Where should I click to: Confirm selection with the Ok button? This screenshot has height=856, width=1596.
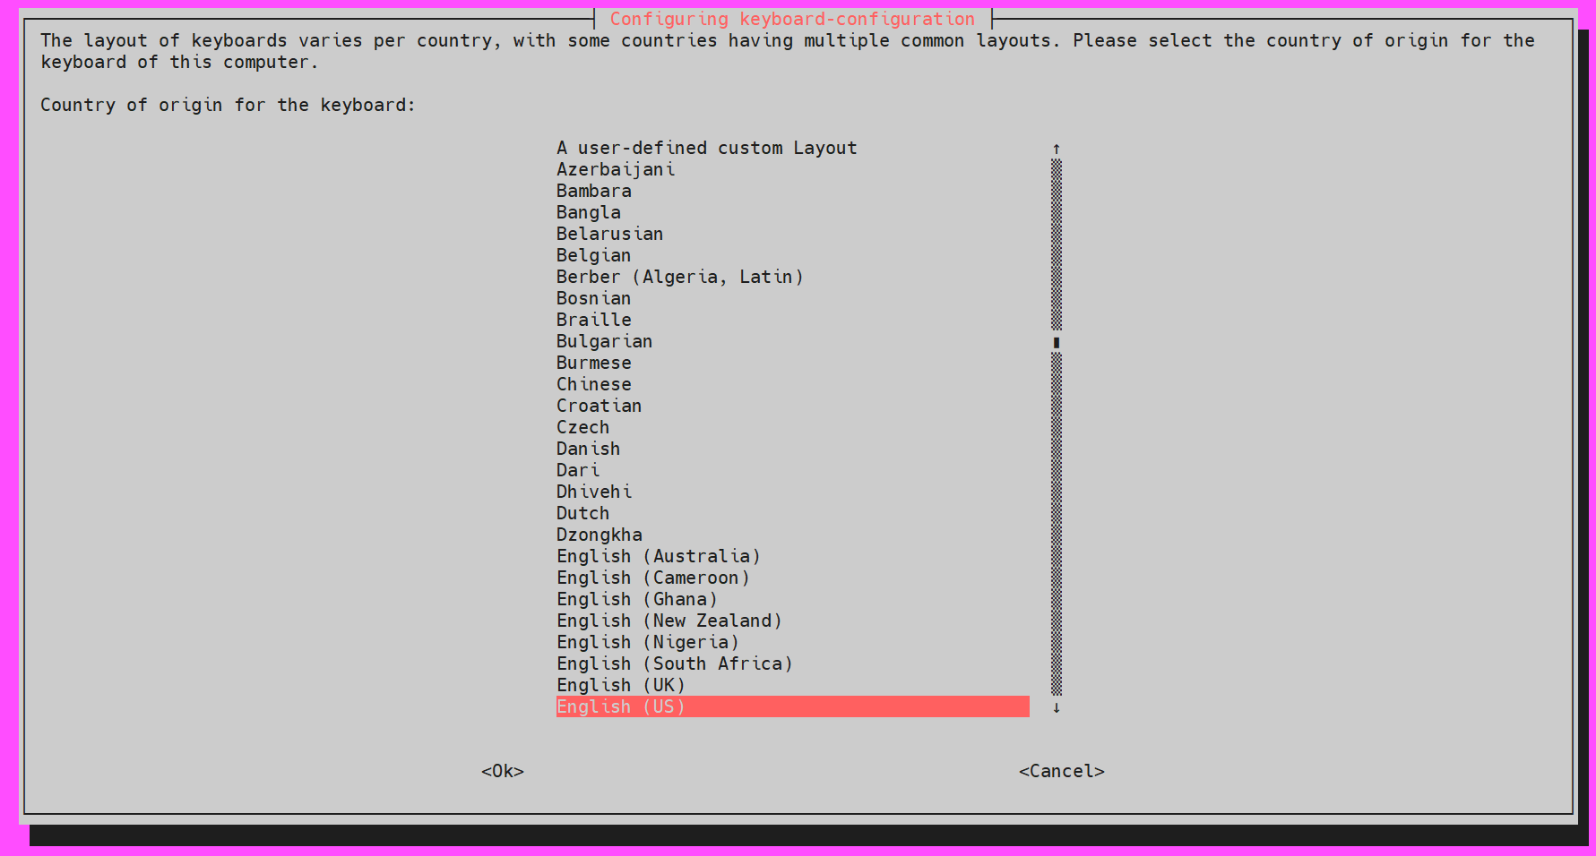pos(503,771)
